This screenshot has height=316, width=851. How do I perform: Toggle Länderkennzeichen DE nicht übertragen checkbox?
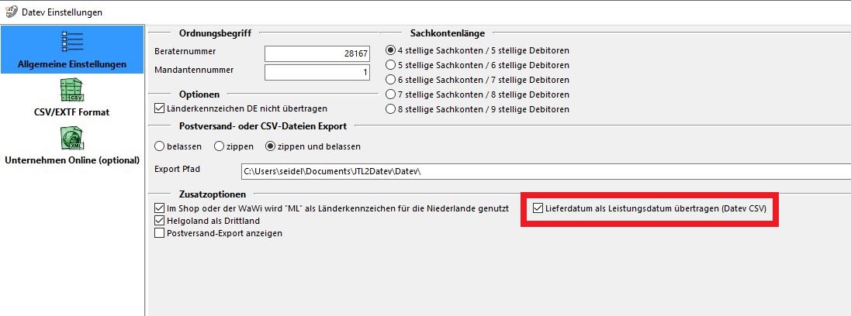tap(159, 108)
